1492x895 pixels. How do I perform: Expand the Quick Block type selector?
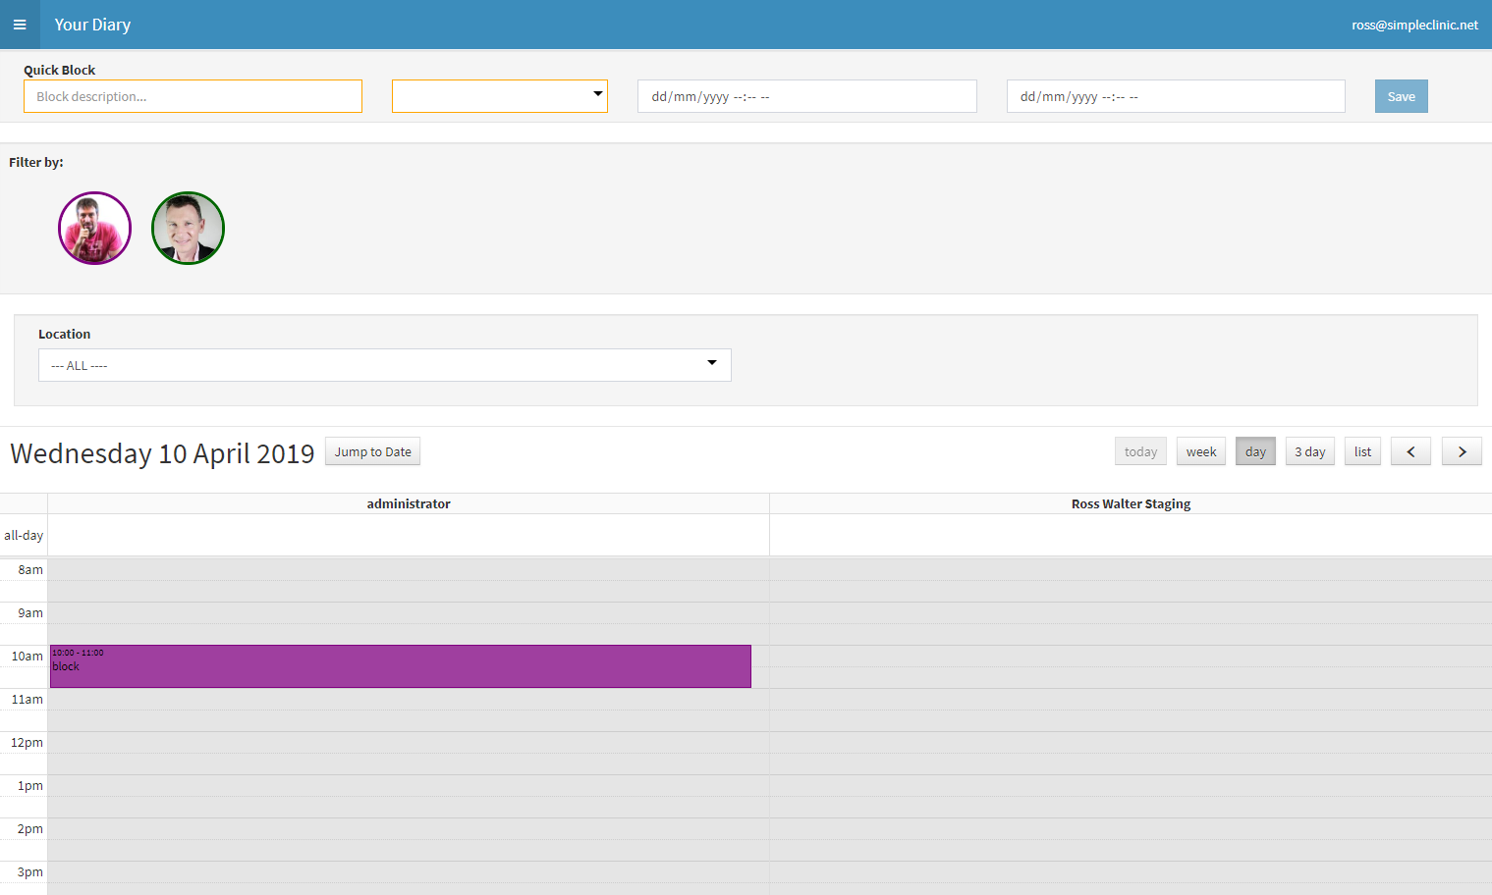pos(499,95)
